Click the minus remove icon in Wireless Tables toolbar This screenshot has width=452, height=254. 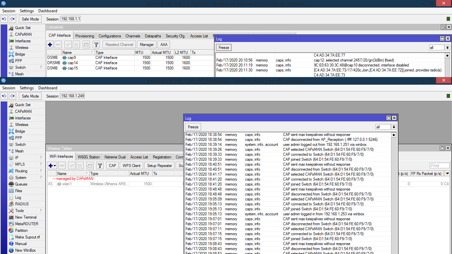62,166
